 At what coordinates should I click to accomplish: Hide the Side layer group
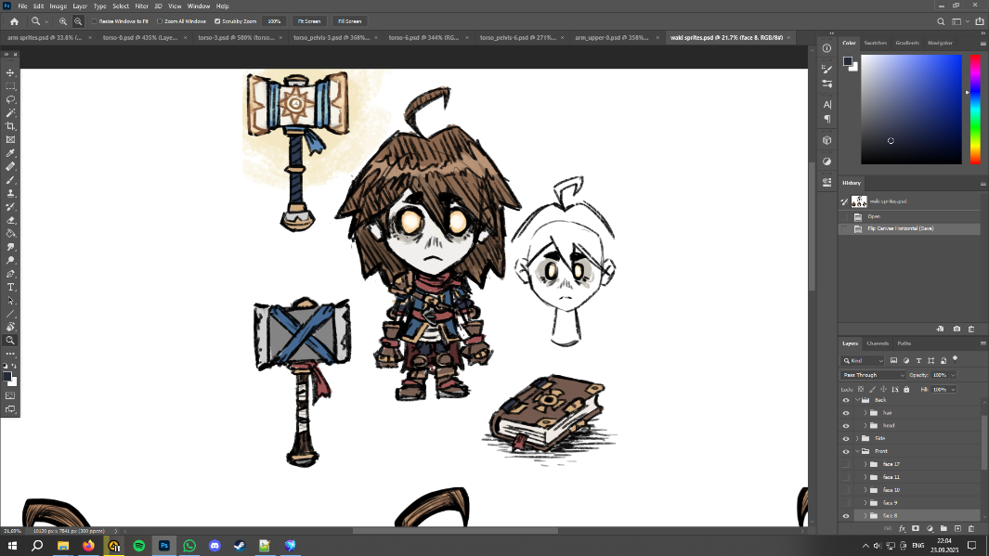point(846,438)
